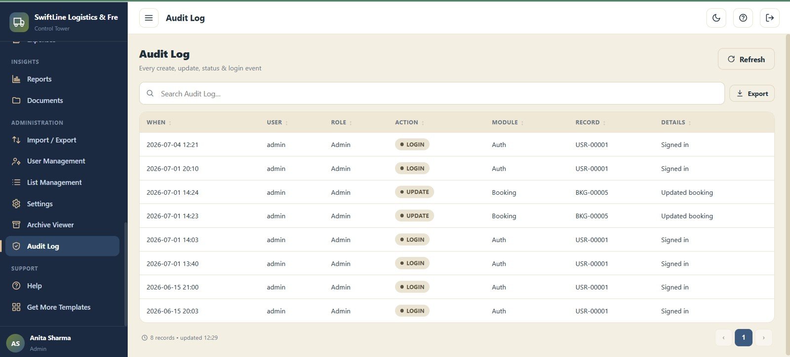Go to next page of results
The height and width of the screenshot is (357, 790).
point(764,338)
